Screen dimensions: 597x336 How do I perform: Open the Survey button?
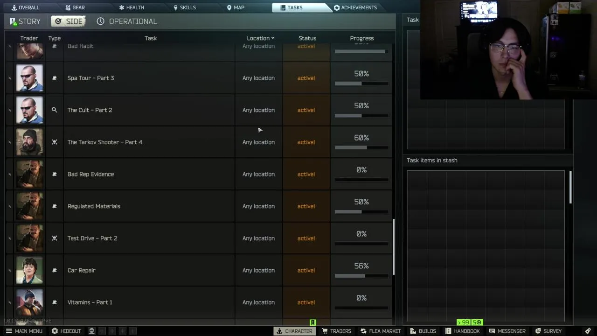pos(548,331)
